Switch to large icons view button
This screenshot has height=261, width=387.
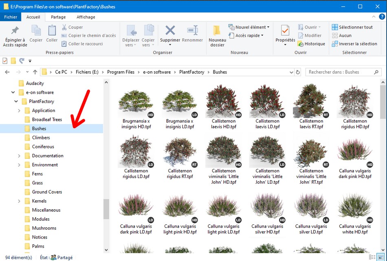click(x=381, y=257)
